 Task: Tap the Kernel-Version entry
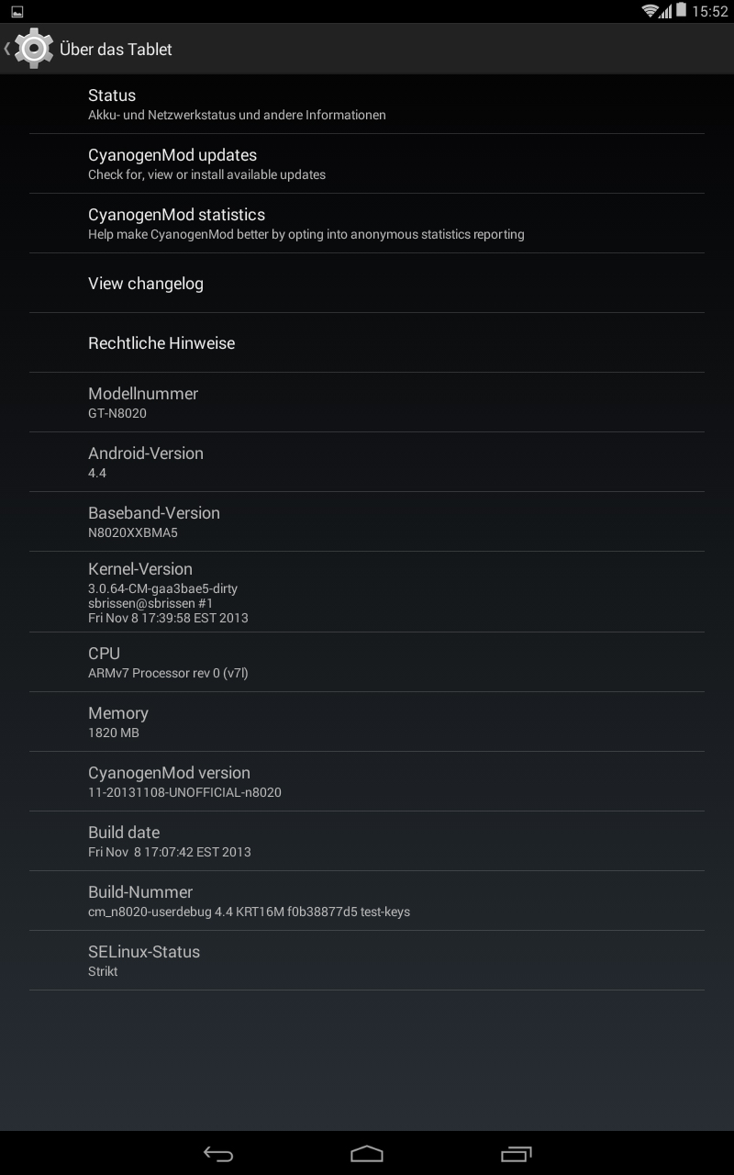pos(367,591)
